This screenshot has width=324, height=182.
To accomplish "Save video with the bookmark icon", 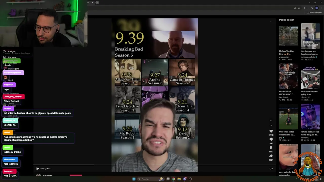I will [271, 148].
